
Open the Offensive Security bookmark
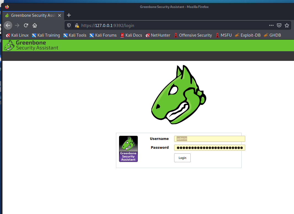click(193, 35)
